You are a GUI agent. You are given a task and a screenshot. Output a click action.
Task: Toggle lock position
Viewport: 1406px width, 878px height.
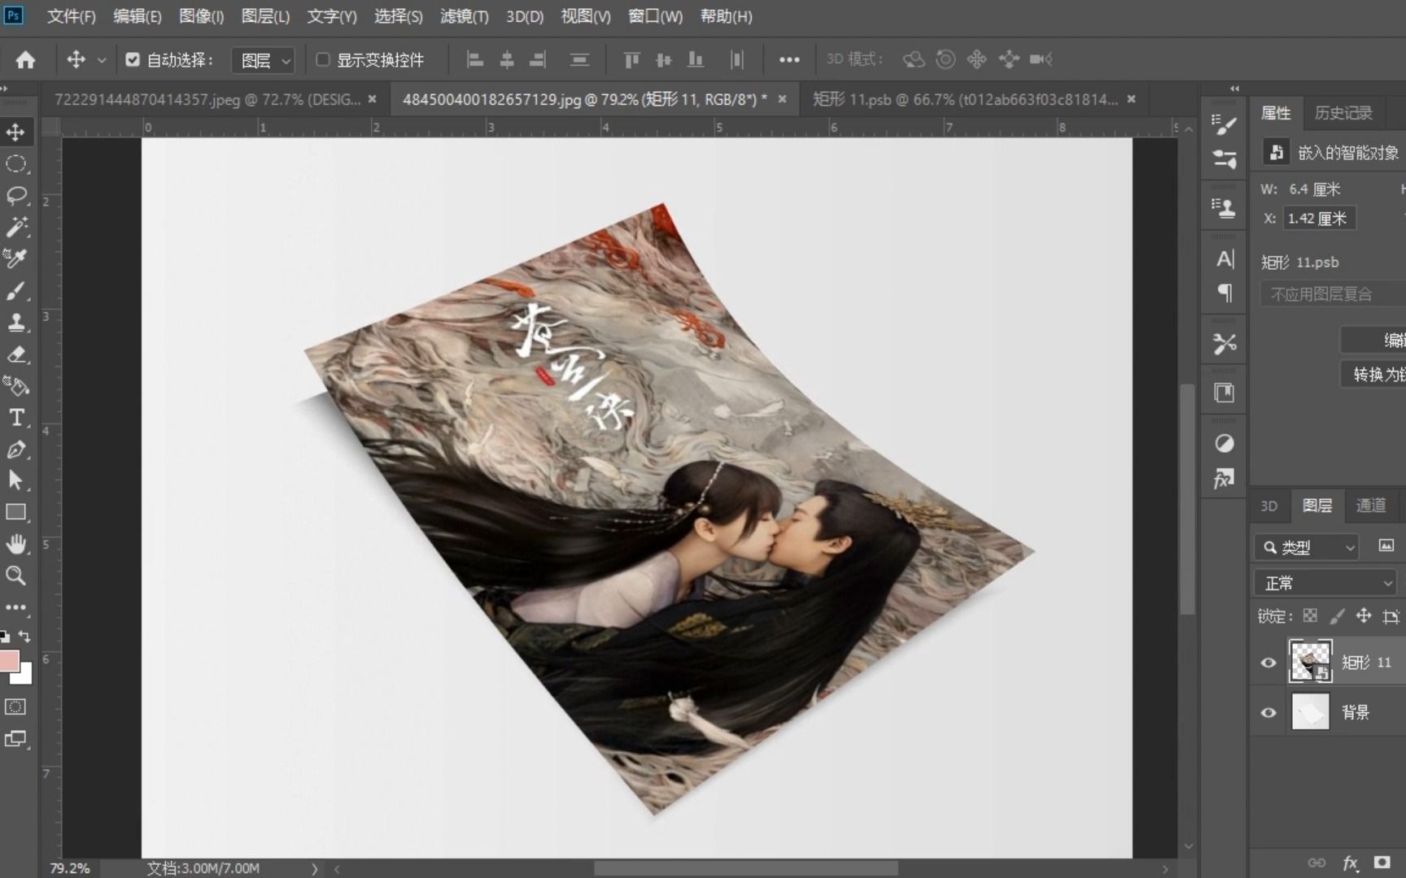tap(1364, 616)
